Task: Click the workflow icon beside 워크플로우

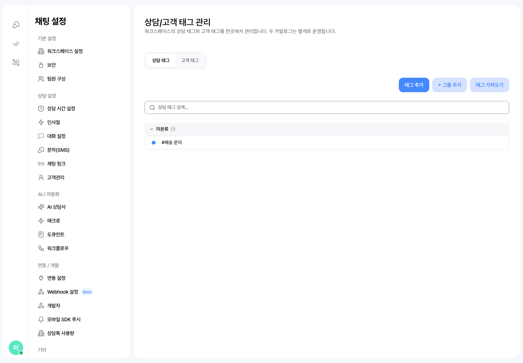Action: 41,248
